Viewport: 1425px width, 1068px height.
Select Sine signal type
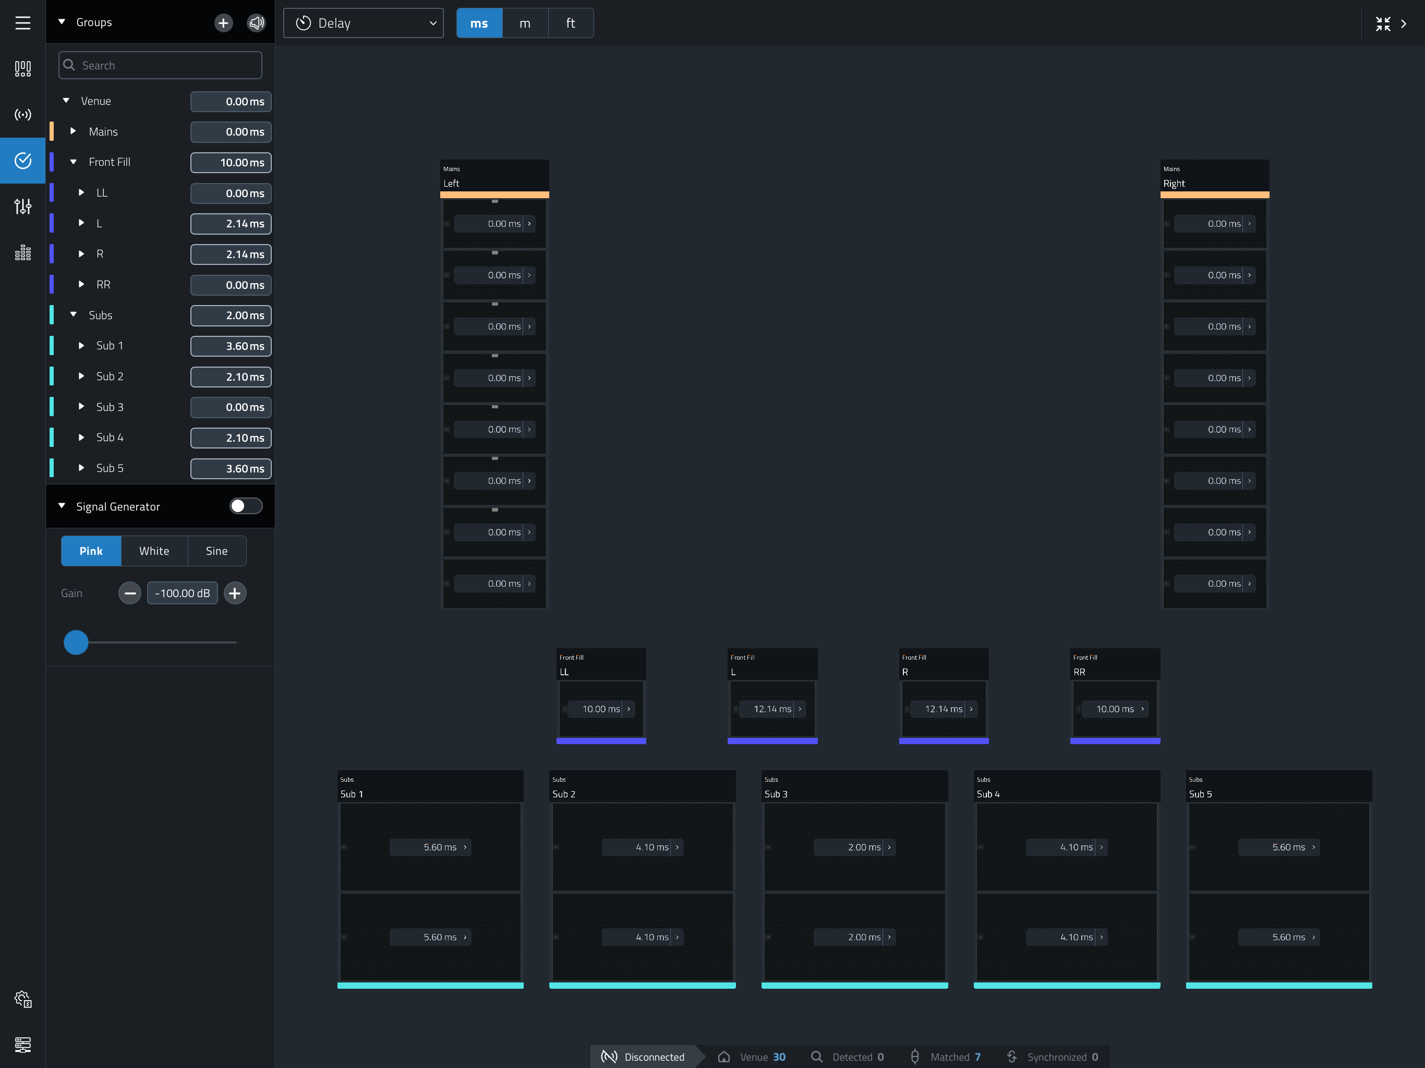[x=216, y=551]
